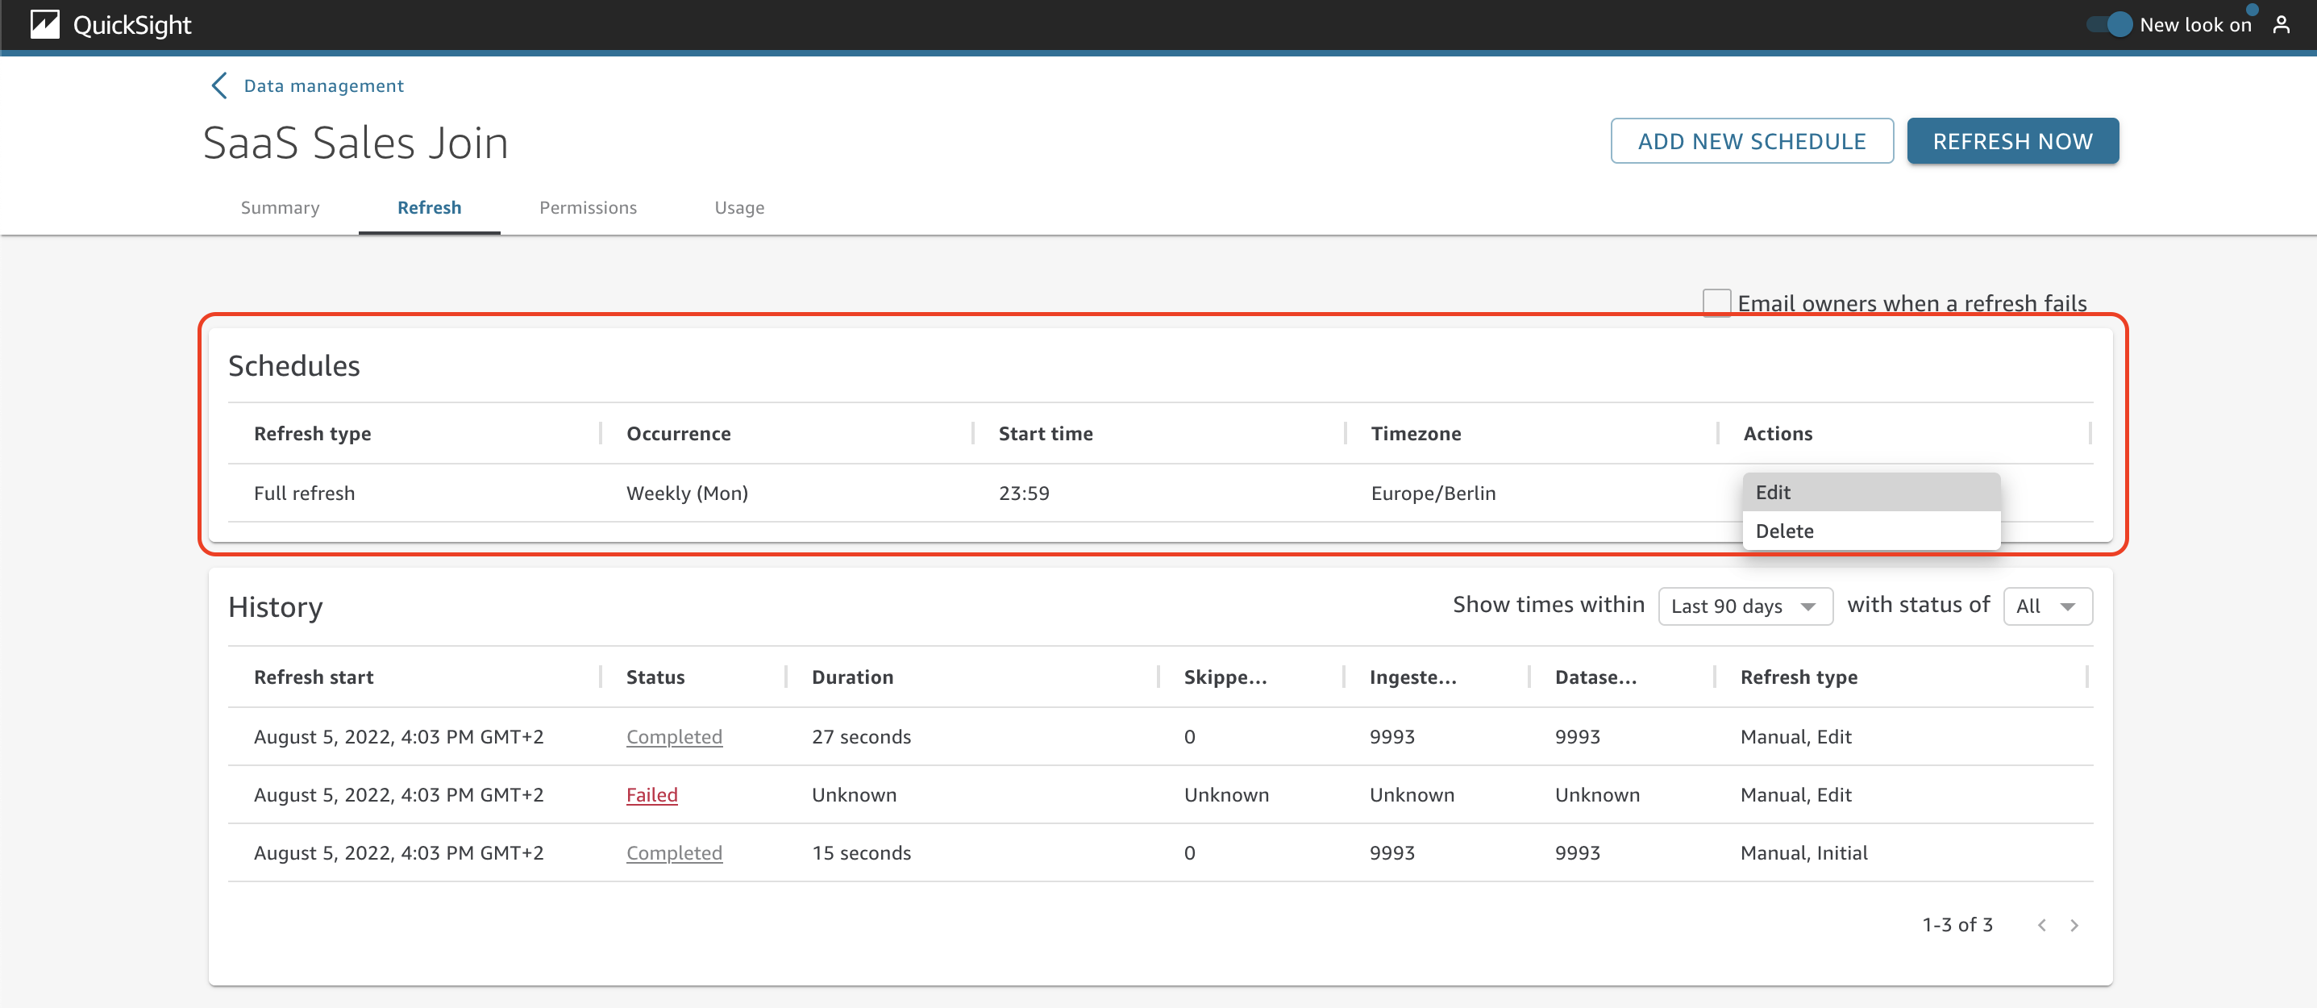Open the Last 90 days dropdown
This screenshot has height=1008, width=2317.
[1745, 606]
